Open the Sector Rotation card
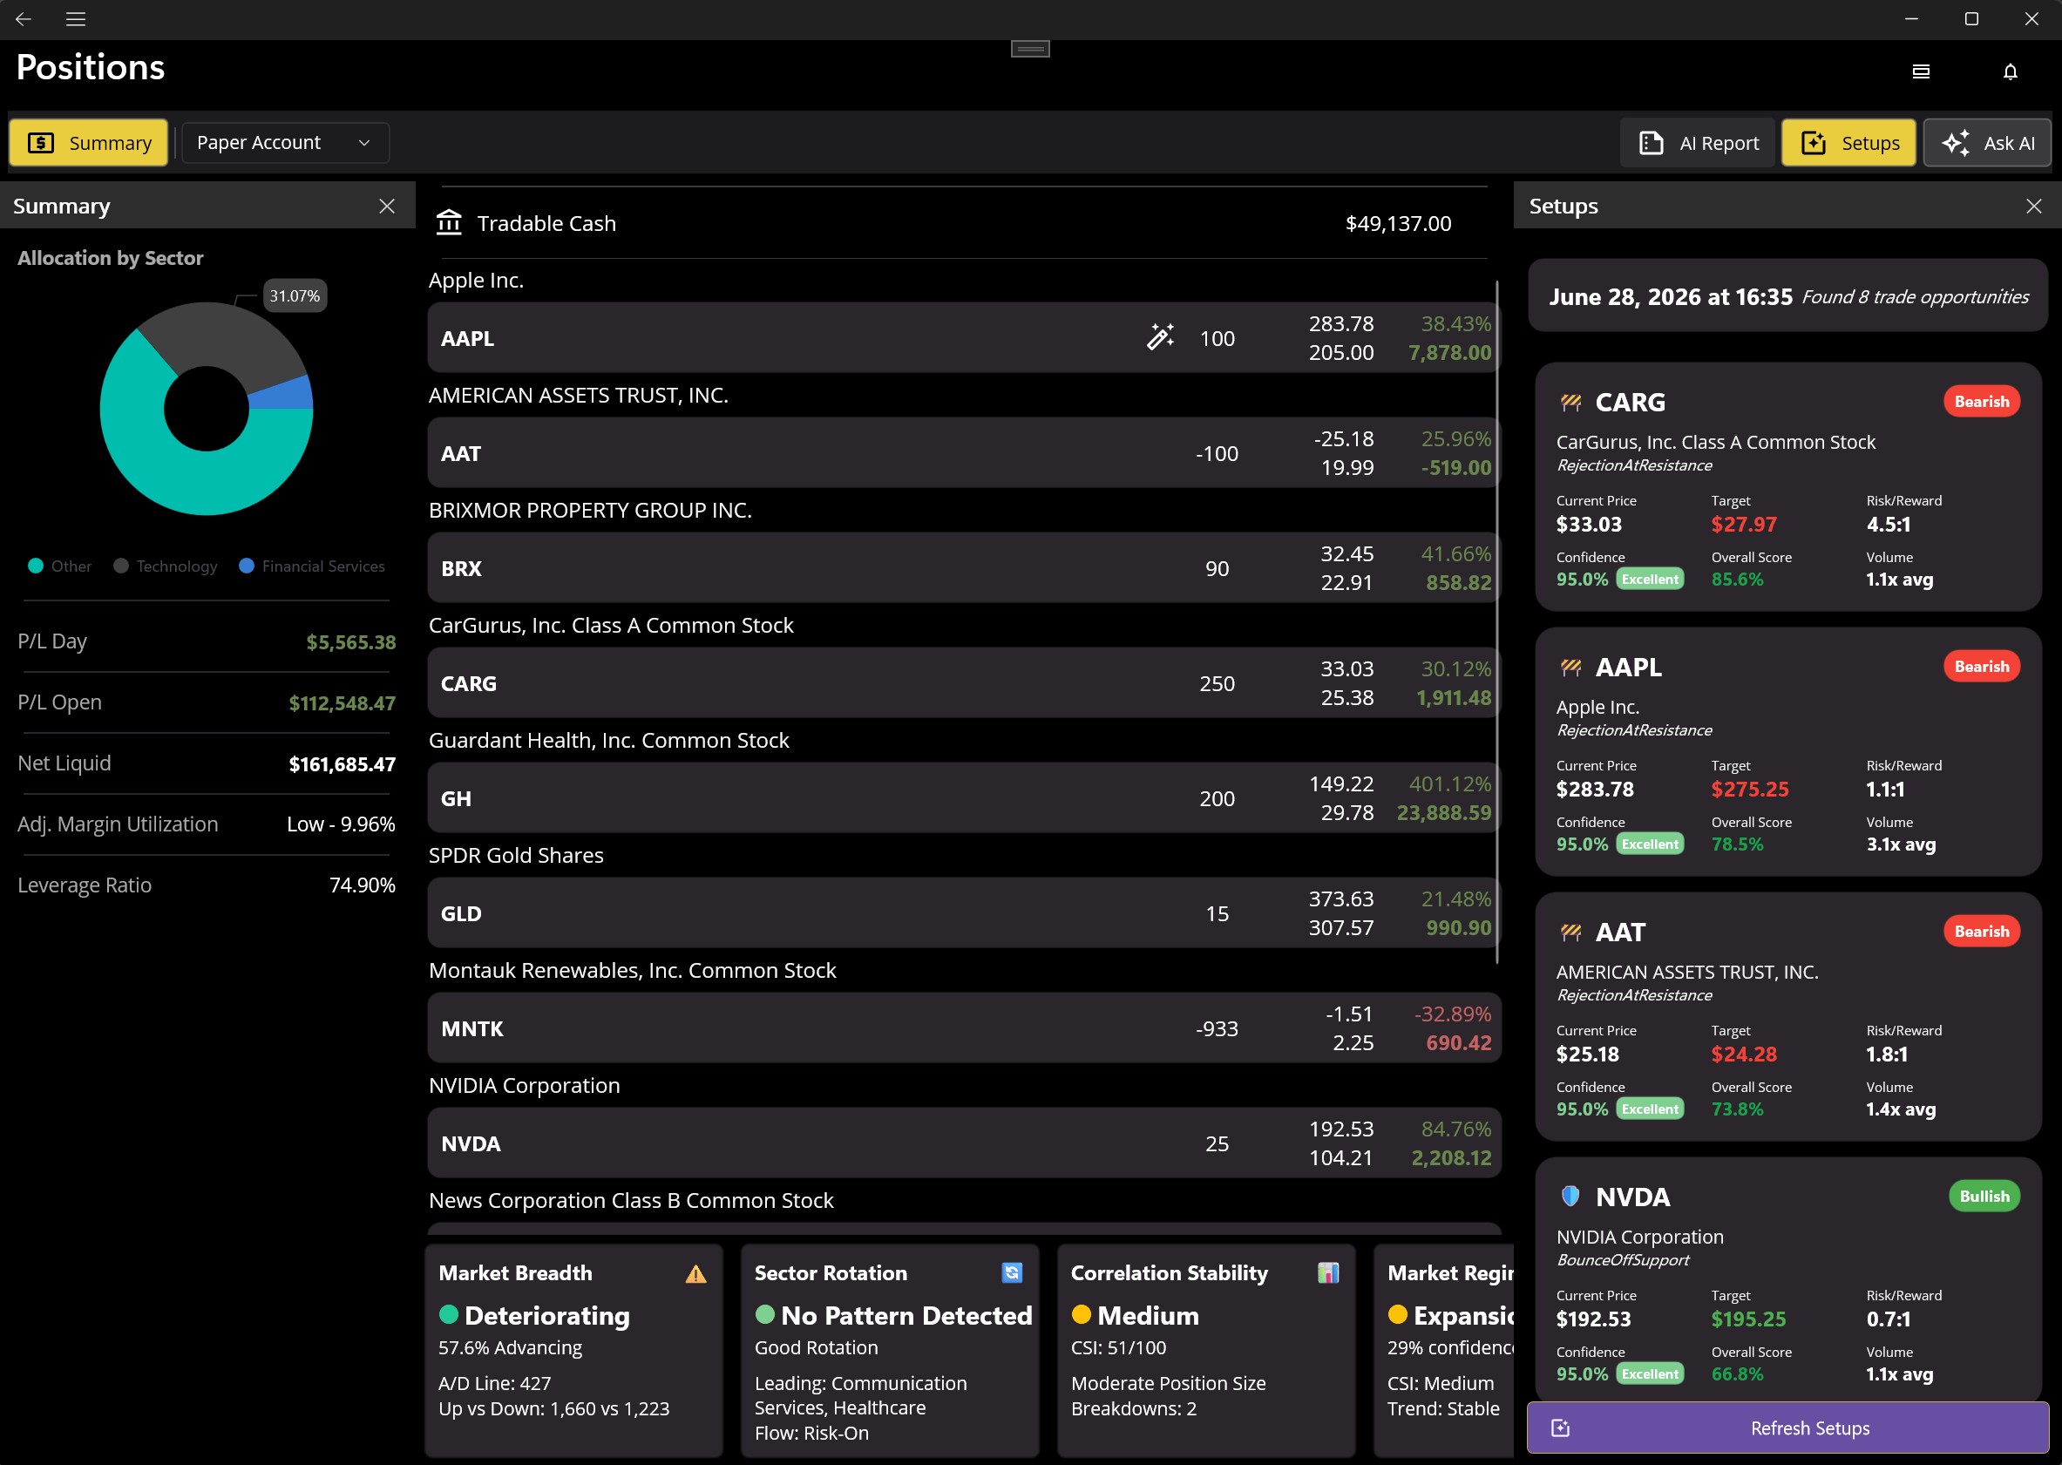2062x1465 pixels. [891, 1351]
